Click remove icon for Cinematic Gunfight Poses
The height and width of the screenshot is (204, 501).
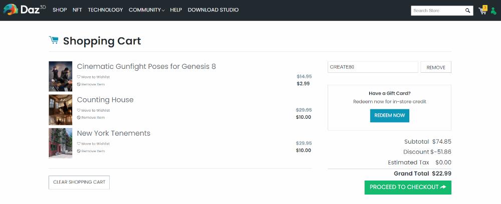[79, 84]
